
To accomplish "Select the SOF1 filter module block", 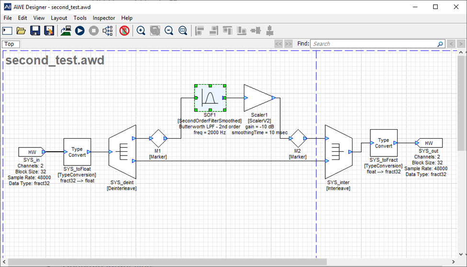I will [x=210, y=98].
